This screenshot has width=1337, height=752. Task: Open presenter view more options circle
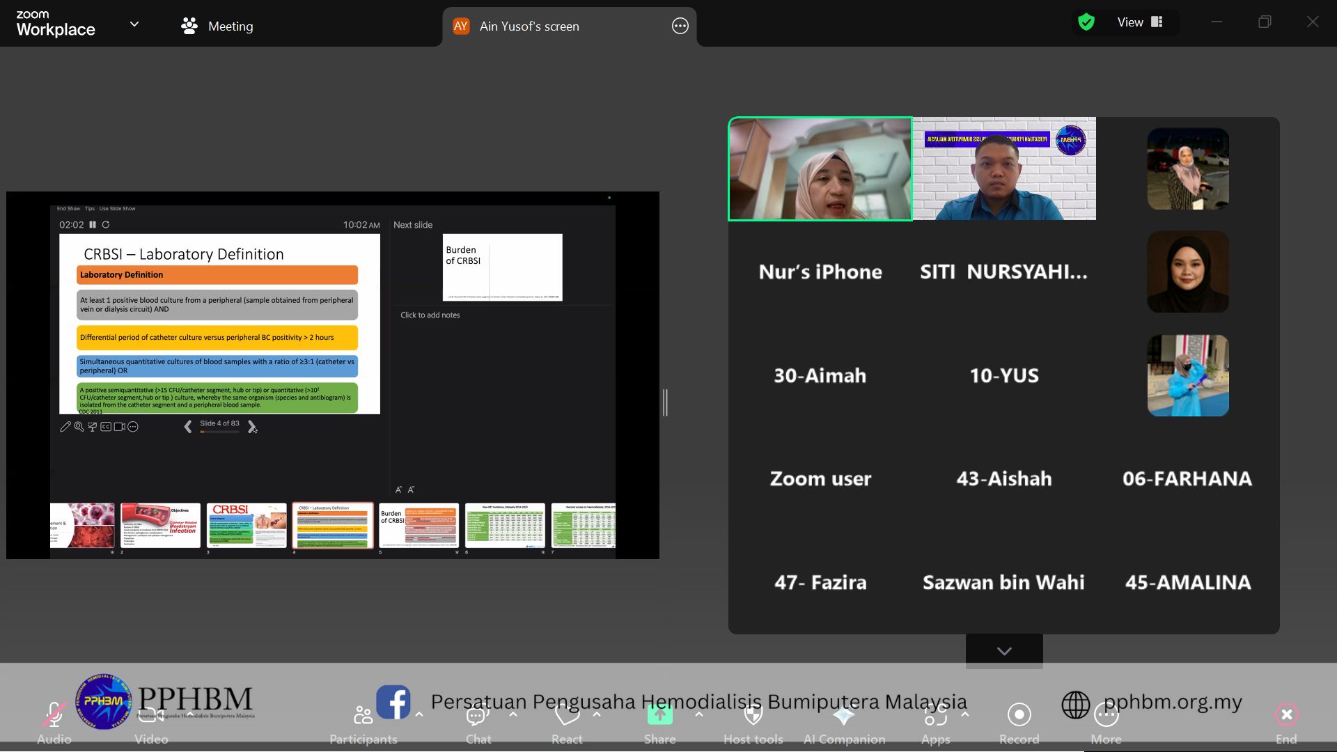[x=133, y=427]
